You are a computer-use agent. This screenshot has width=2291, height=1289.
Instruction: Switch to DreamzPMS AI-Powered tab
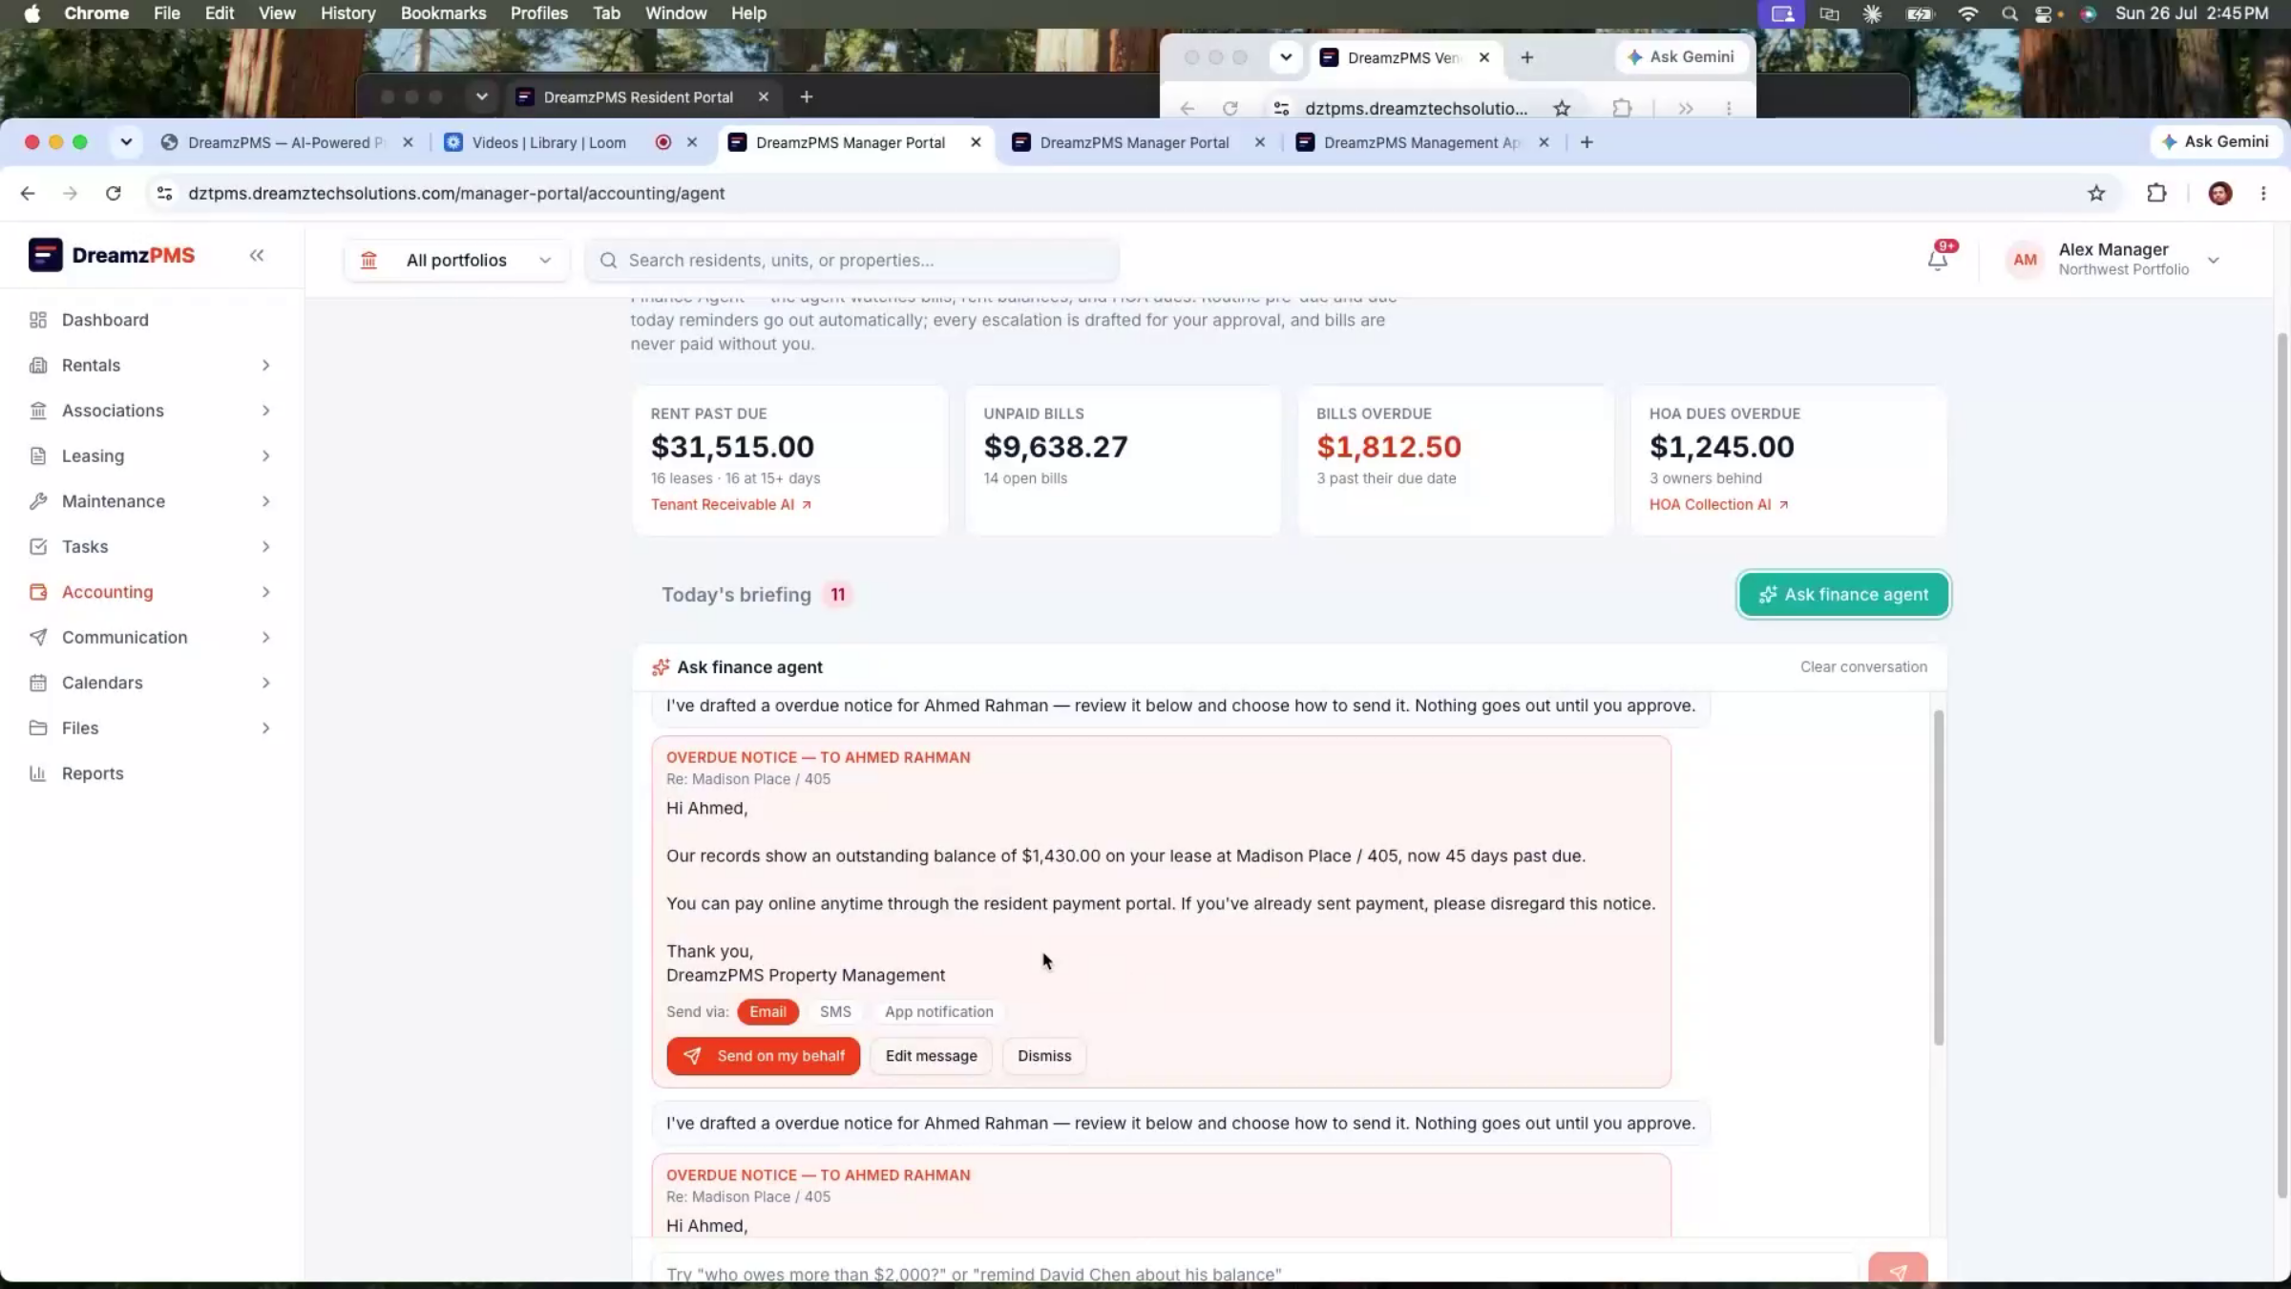coord(286,142)
